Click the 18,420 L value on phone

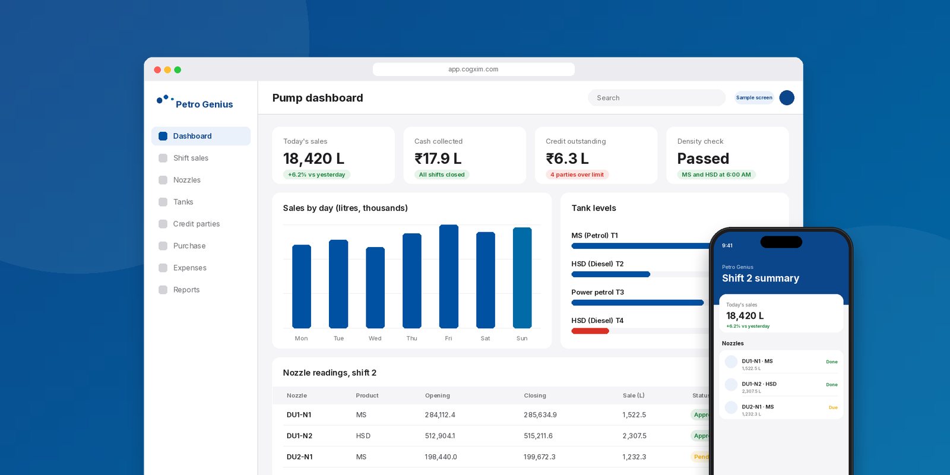(745, 316)
